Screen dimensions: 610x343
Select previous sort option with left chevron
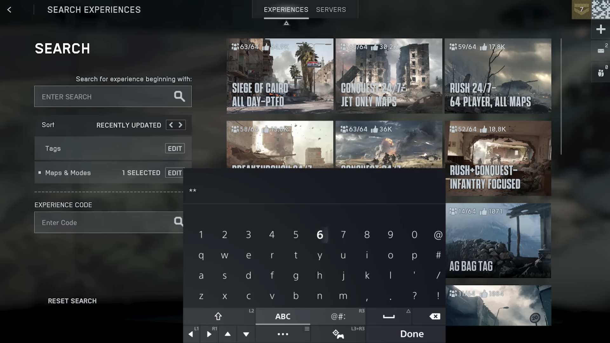click(171, 125)
